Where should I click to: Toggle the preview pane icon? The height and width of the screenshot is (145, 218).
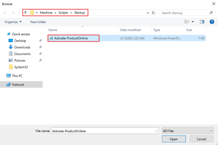[x=202, y=22]
